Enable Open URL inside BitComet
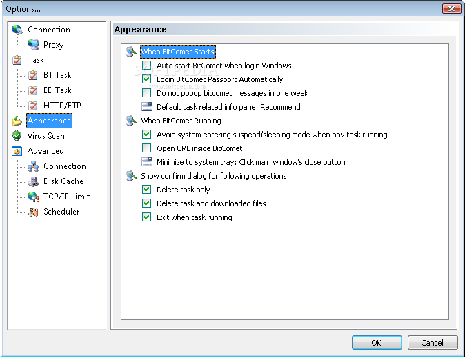Image resolution: width=465 pixels, height=358 pixels. tap(146, 148)
